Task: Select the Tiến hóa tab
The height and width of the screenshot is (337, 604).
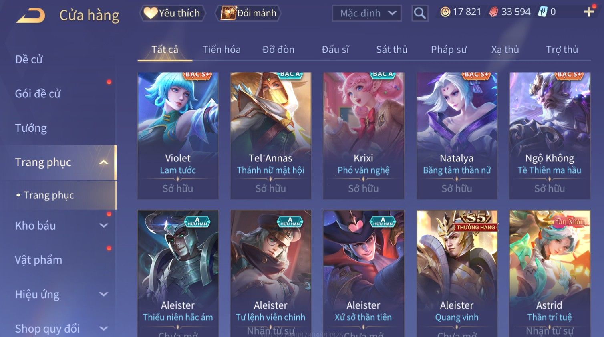Action: (x=221, y=50)
